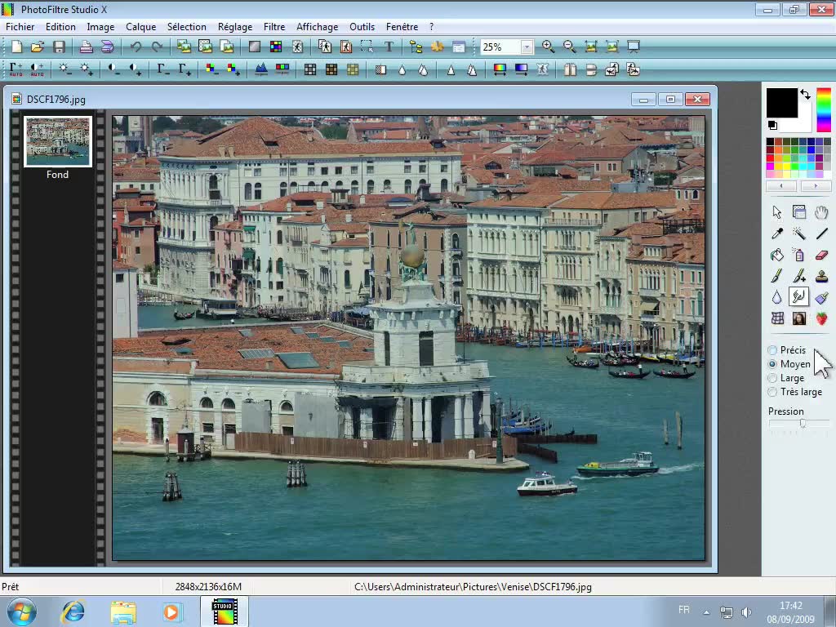Open the Calque menu
The height and width of the screenshot is (627, 836).
click(140, 27)
